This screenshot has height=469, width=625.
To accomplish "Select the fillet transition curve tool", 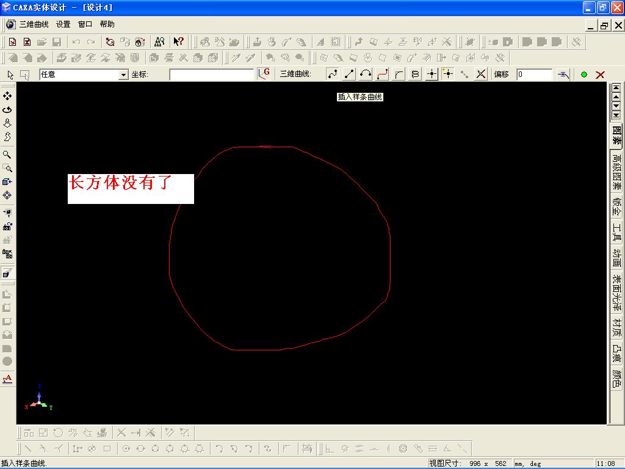I will pyautogui.click(x=399, y=74).
